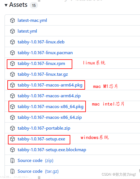Download tabby-1.0.167-macos-x86_64.pkg for Intel
140x179 pixels.
pyautogui.click(x=50, y=107)
